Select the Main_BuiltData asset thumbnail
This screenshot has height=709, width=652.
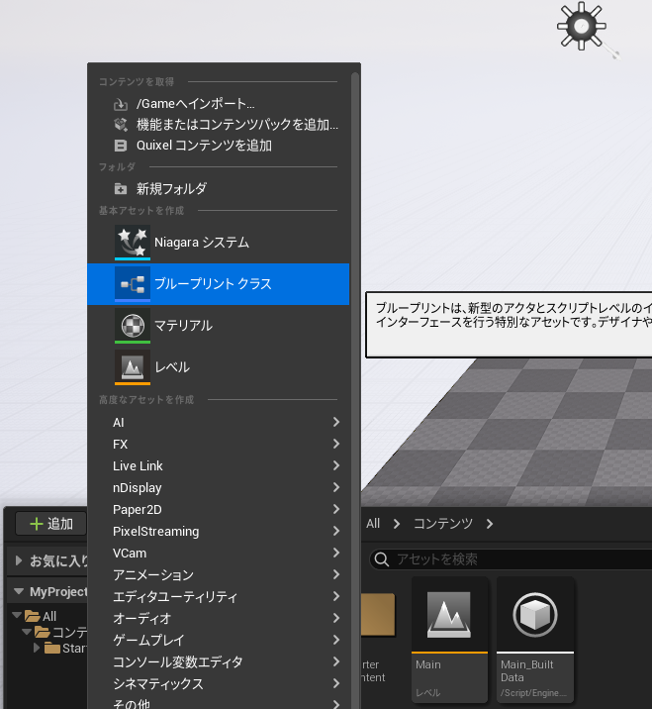coord(535,640)
